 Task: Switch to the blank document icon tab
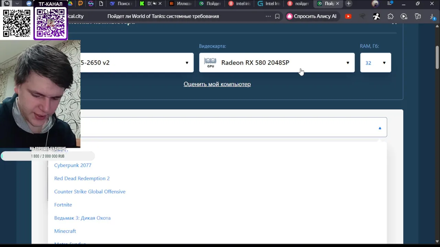(101, 3)
